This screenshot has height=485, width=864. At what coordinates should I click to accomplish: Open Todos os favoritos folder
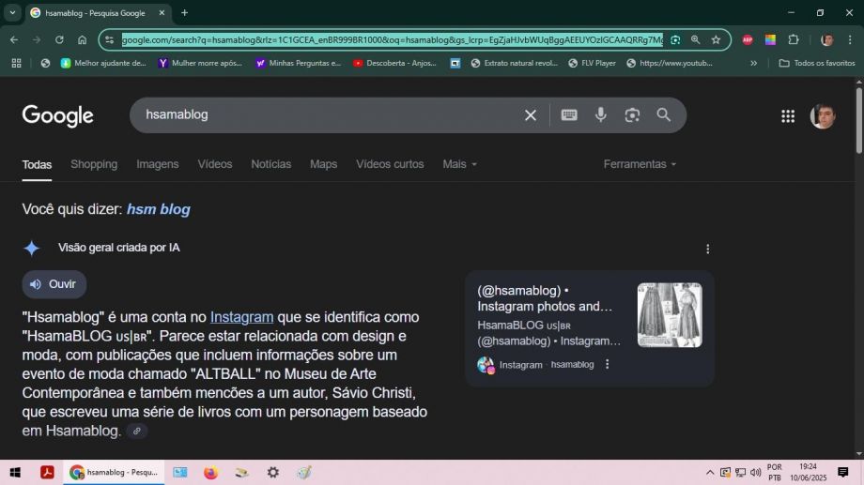(x=817, y=63)
